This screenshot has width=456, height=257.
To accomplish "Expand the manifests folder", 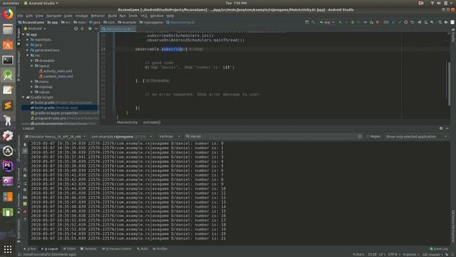I will (x=28, y=40).
